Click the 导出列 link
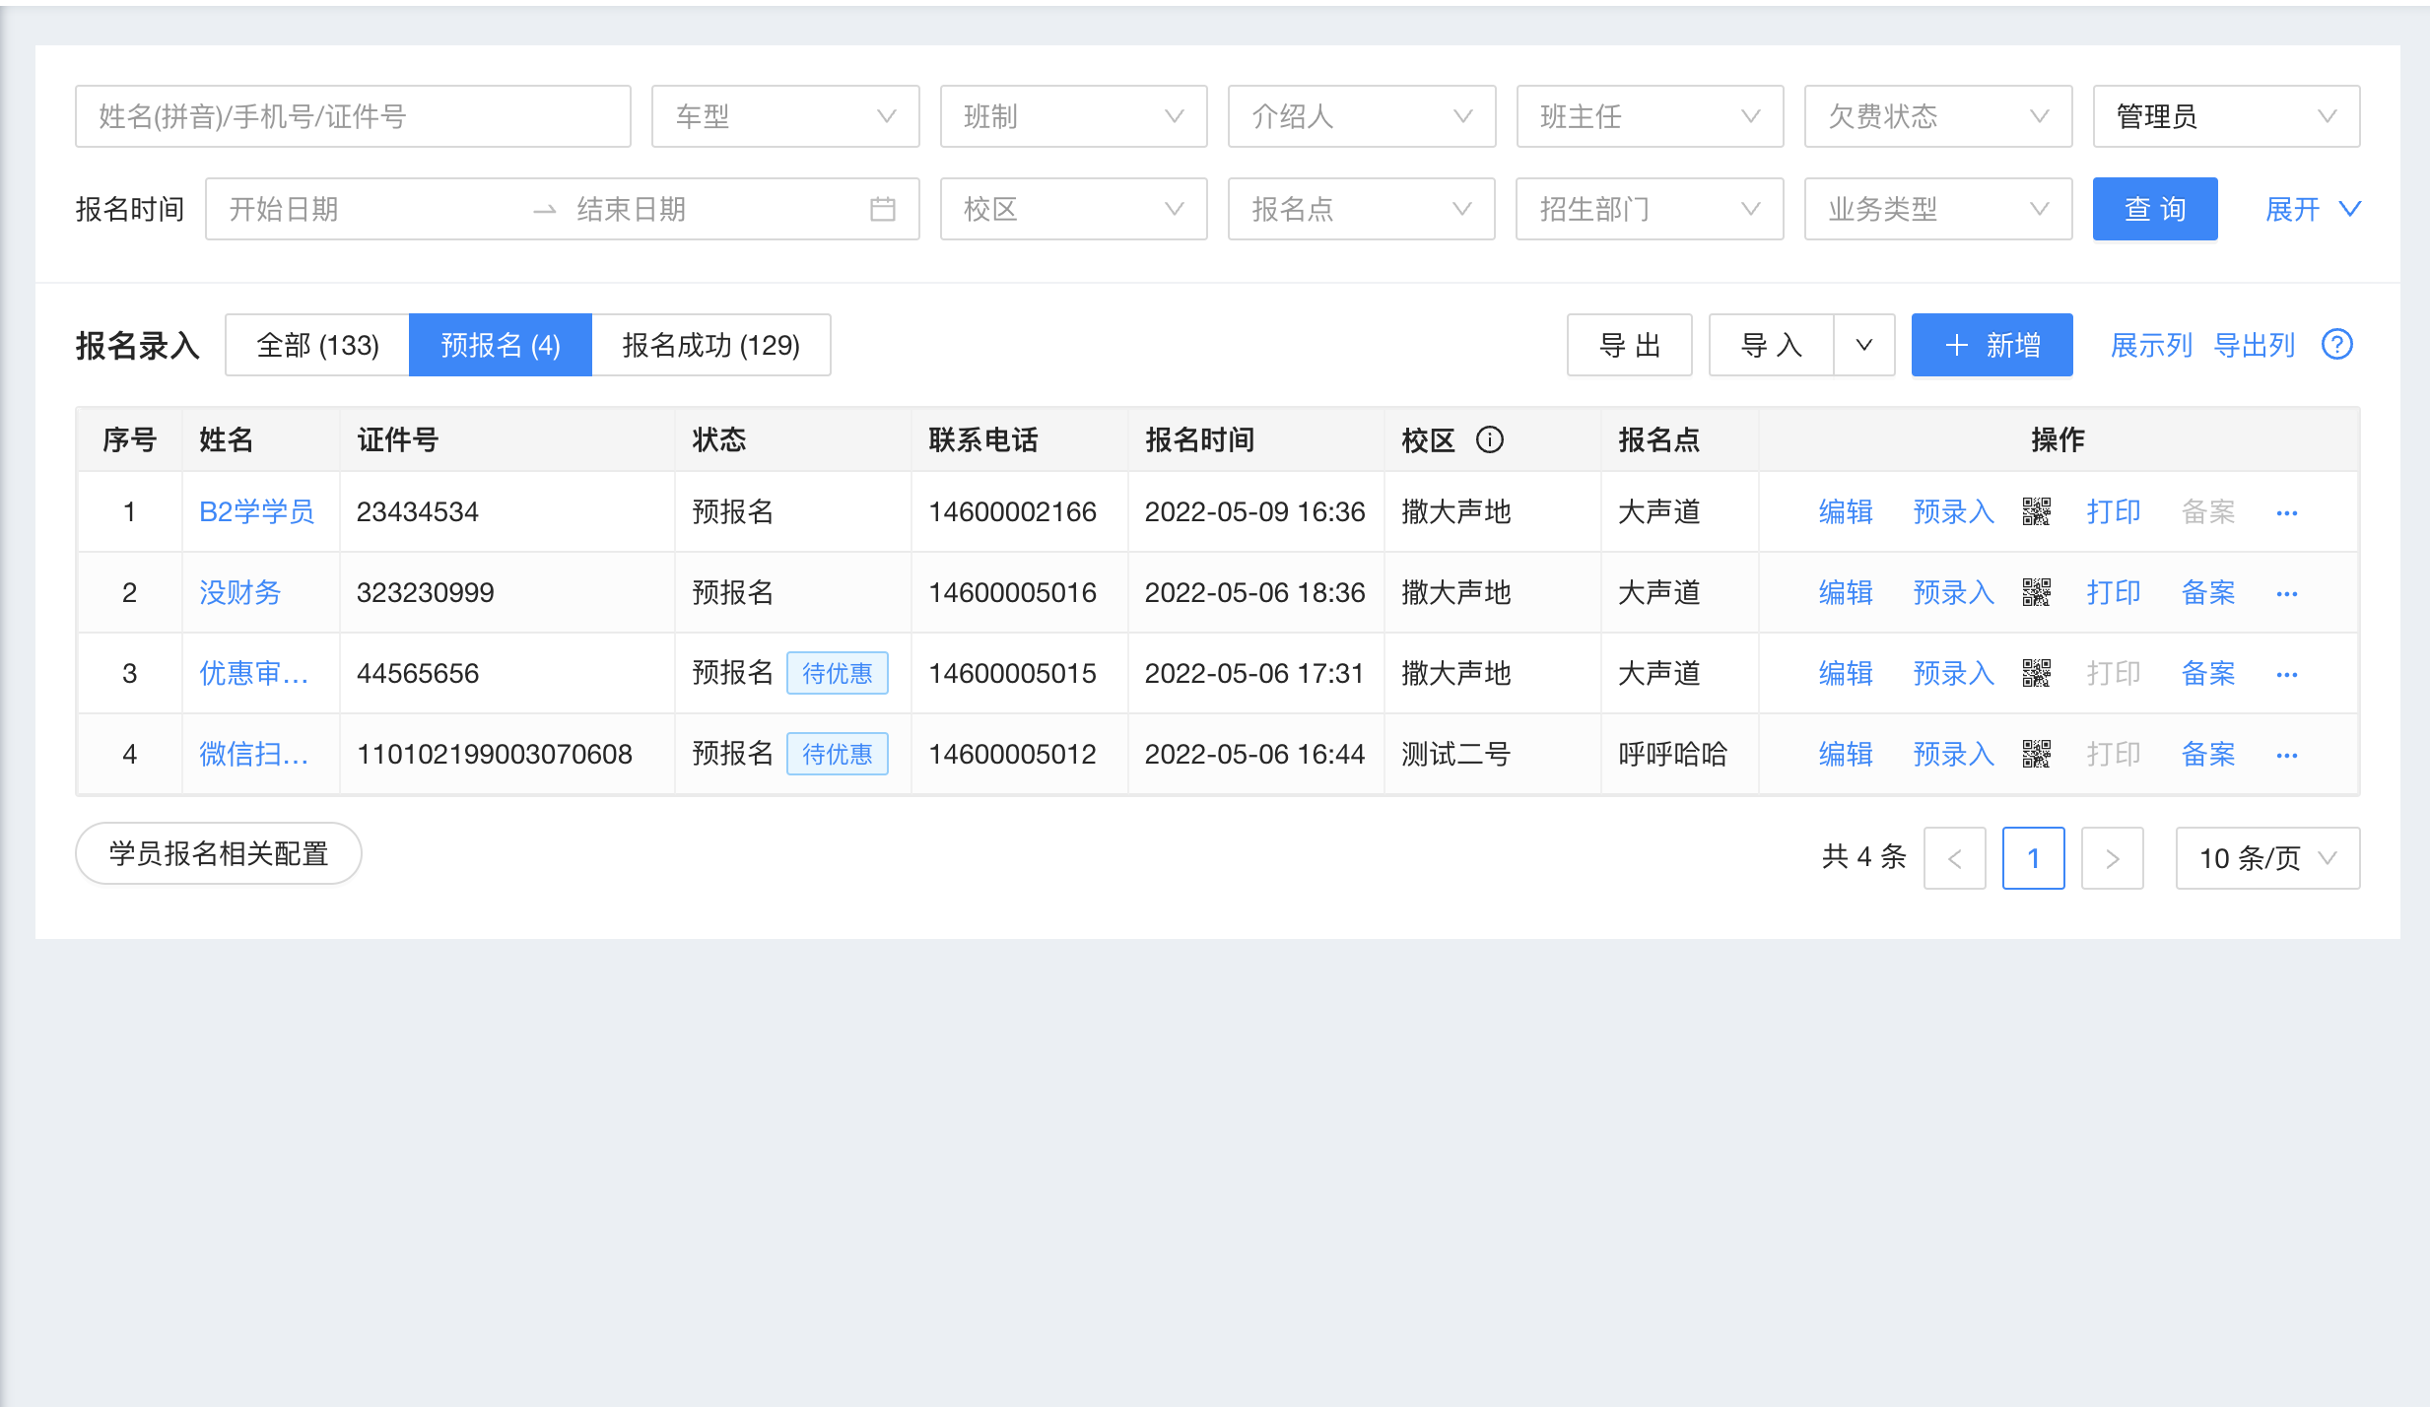2430x1407 pixels. pos(2254,345)
